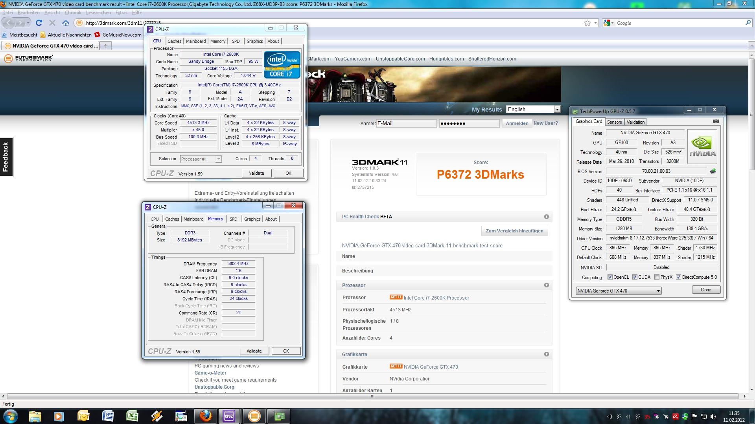This screenshot has width=755, height=424.
Task: Switch to Sensors tab in GPU-Z
Action: (x=614, y=122)
